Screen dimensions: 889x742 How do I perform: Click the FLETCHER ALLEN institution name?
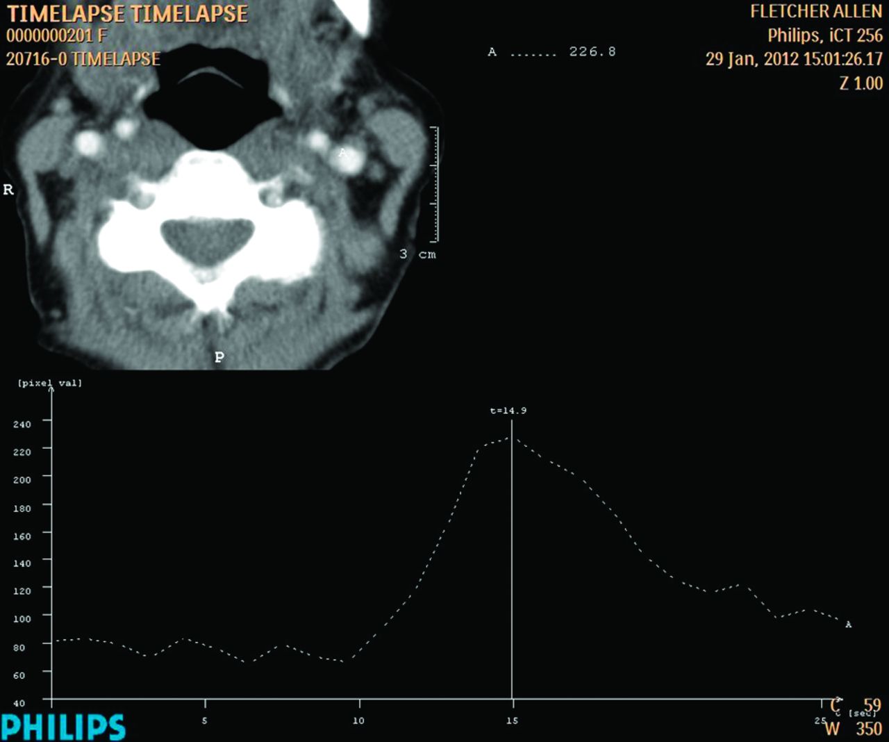[x=815, y=12]
